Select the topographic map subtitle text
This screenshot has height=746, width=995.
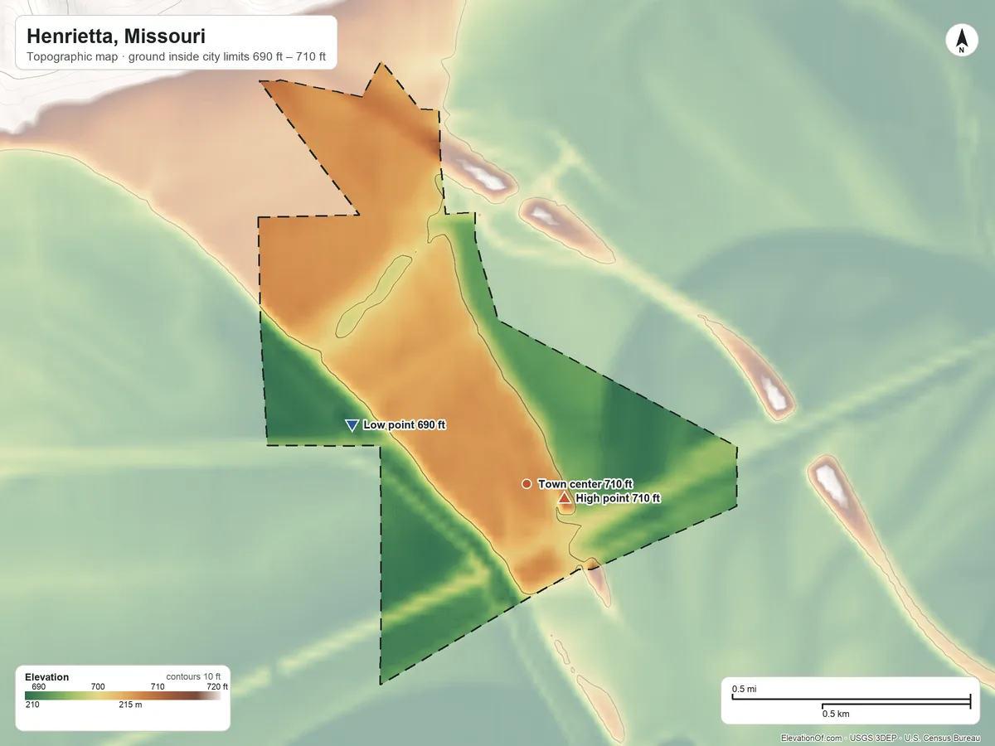click(x=176, y=58)
